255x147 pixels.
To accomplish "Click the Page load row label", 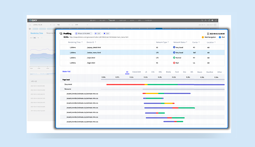I will [66, 80].
